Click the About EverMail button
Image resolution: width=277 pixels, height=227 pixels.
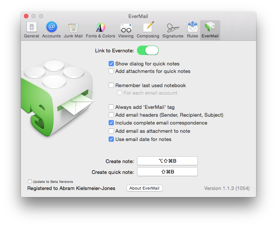click(x=144, y=188)
